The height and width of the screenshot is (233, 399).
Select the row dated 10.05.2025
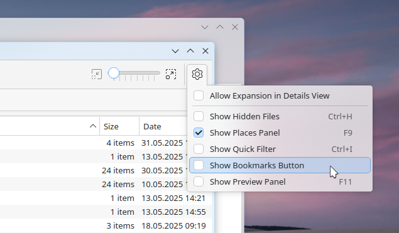click(94, 184)
